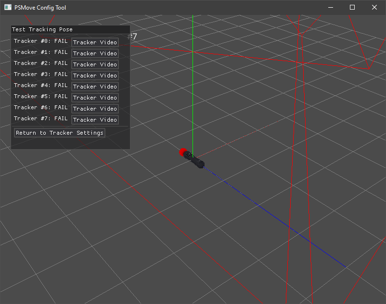Click the PSMove Config Tool app icon

pyautogui.click(x=8, y=7)
